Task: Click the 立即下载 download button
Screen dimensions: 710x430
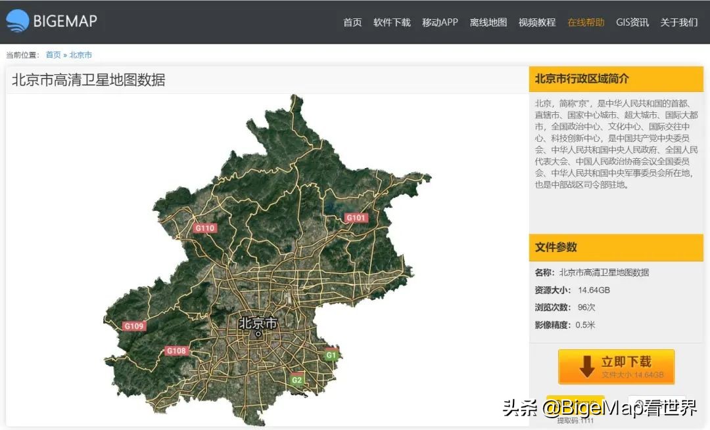Action: pos(616,367)
